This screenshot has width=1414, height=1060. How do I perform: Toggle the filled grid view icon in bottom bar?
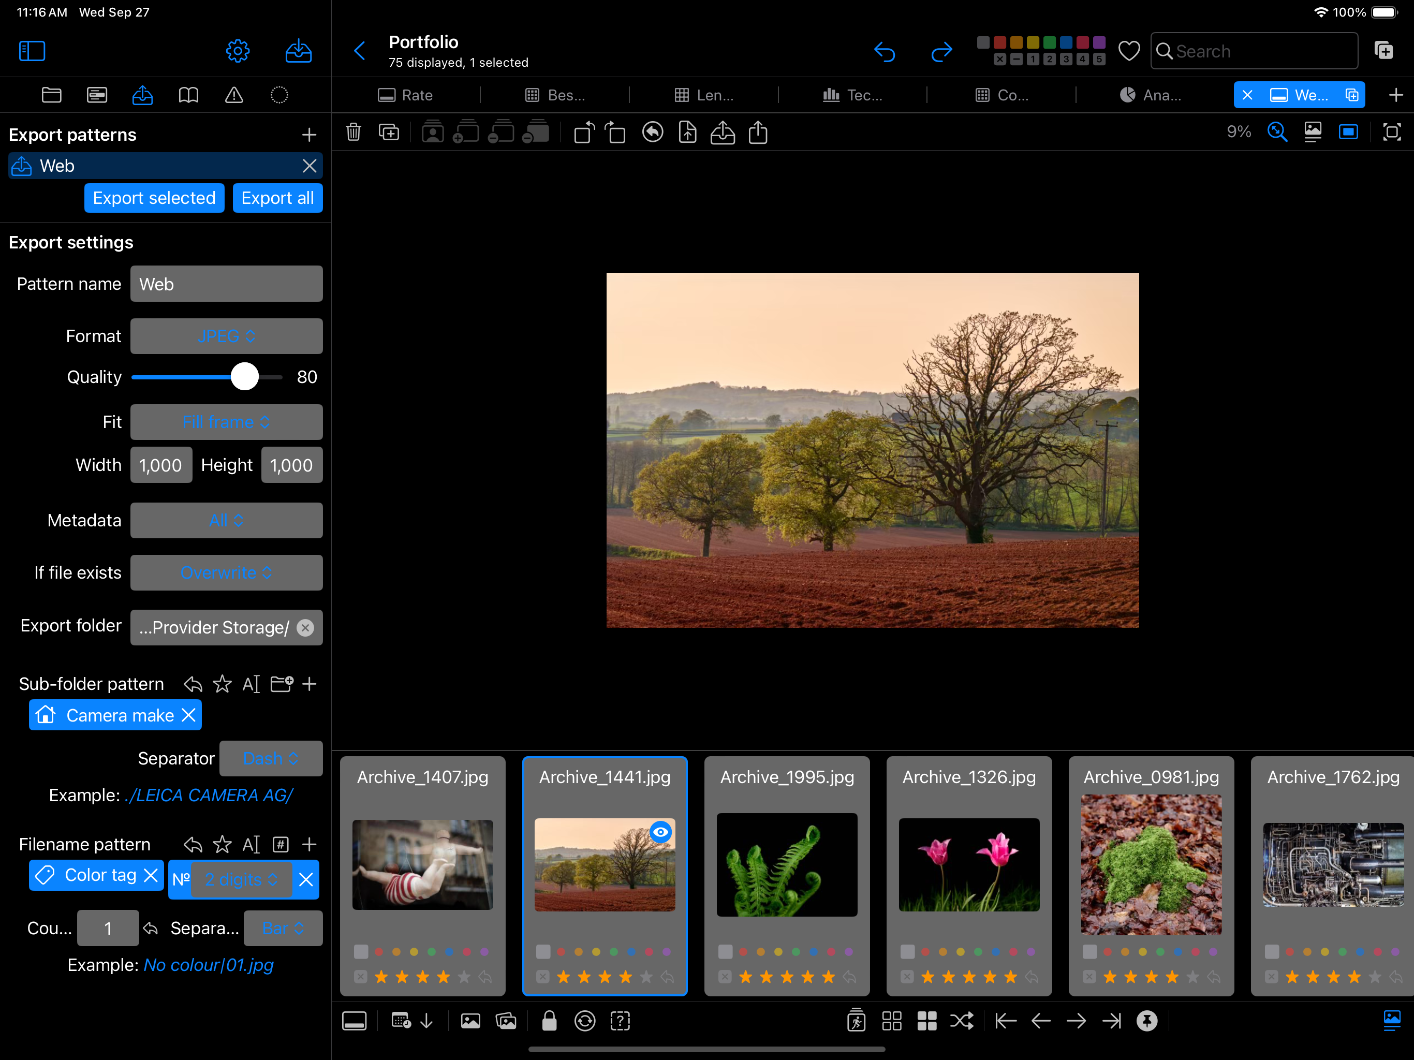pos(927,1021)
